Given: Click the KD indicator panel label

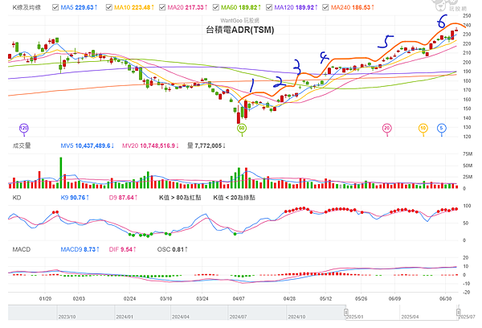Looking at the screenshot, I should [17, 198].
